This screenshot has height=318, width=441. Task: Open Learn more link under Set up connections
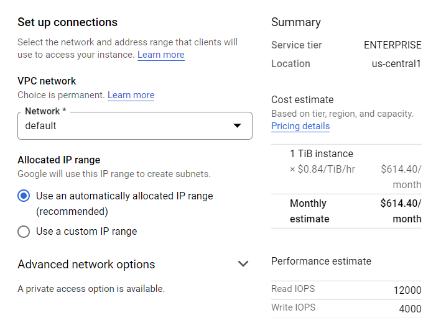coord(161,55)
